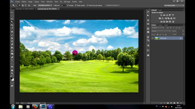The image size is (195, 109).
Task: Select the Path Selection arrow tool
Action: (12, 64)
